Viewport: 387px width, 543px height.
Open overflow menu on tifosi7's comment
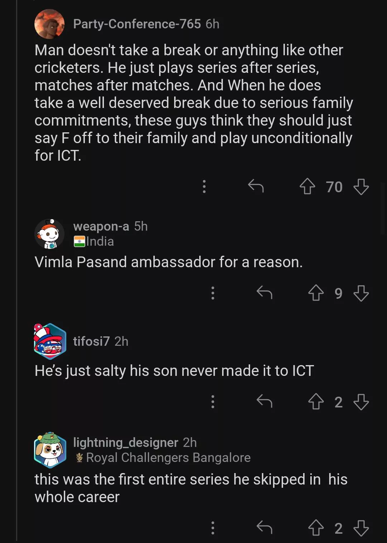coord(212,402)
